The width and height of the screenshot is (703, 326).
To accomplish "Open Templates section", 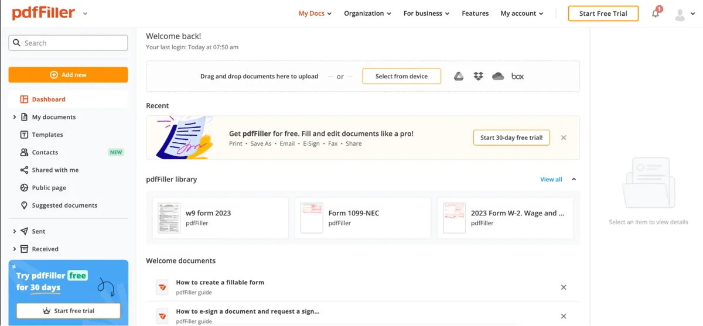I will click(47, 135).
